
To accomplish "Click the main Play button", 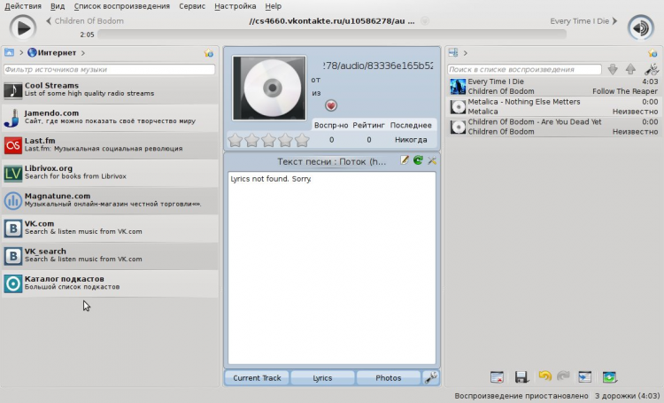I will 23,28.
